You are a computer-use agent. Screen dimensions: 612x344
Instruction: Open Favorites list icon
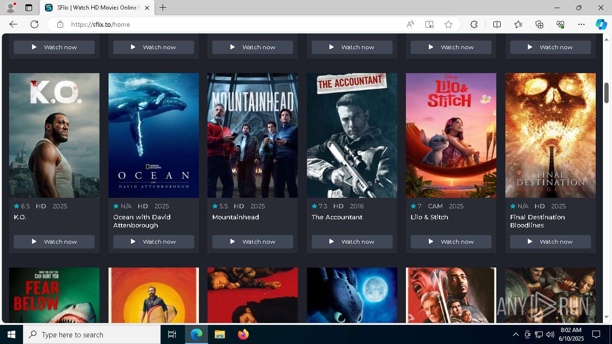[518, 24]
